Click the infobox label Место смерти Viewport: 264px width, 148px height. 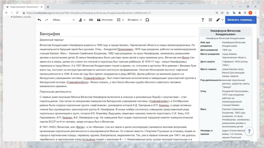pyautogui.click(x=208, y=69)
